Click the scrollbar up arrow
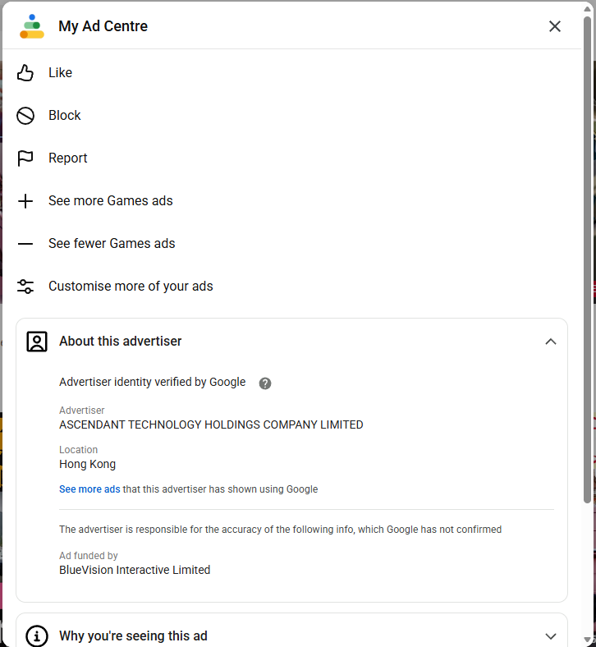This screenshot has width=596, height=647. (587, 9)
